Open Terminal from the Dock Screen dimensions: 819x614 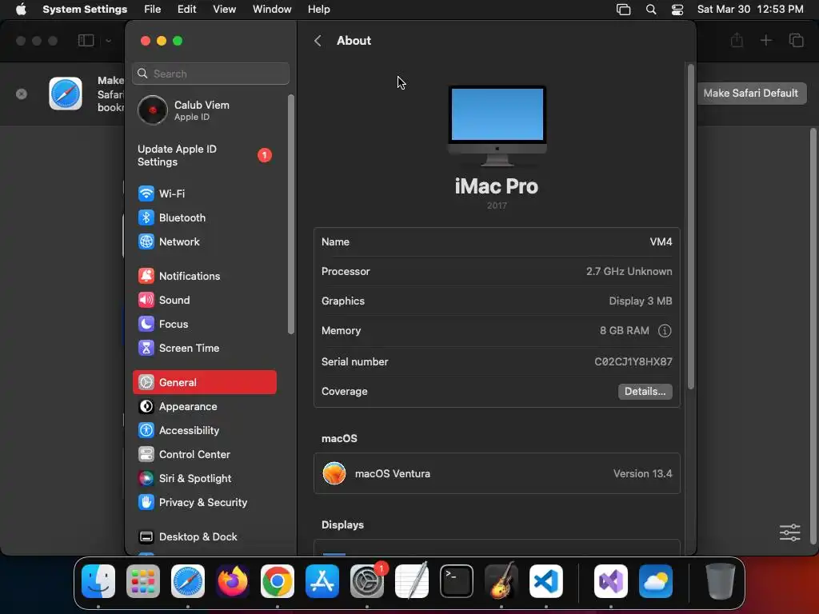(x=457, y=581)
